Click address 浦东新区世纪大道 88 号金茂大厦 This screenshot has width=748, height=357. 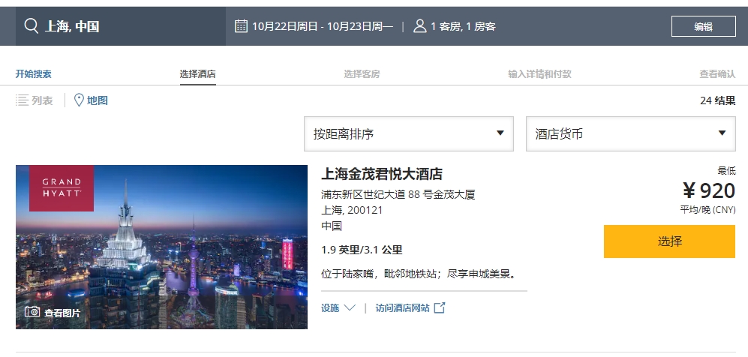tap(398, 194)
